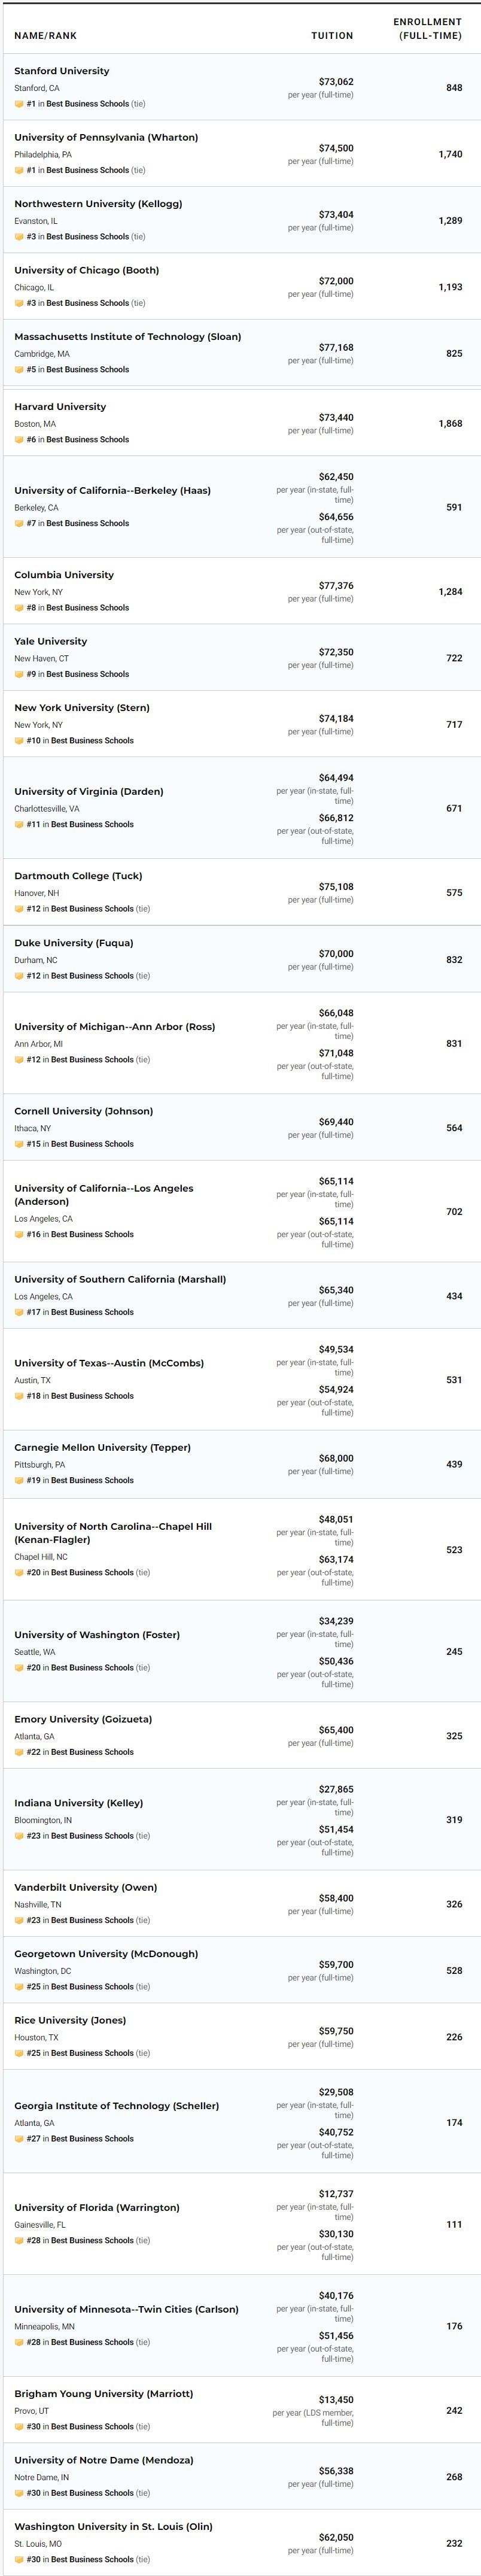Screen dimensions: 481x2576
Task: Click the ENROLLMENT (FULL-TIME) column header
Action: coord(428,29)
